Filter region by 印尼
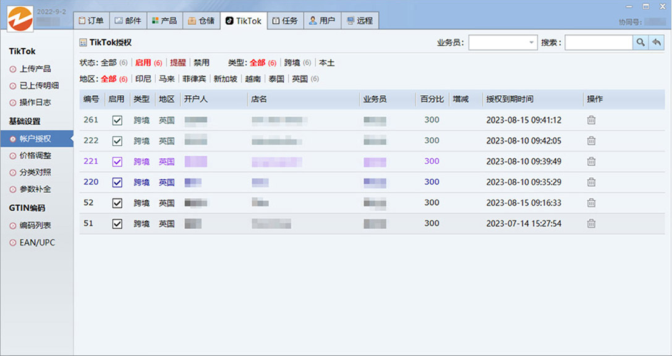Image resolution: width=672 pixels, height=356 pixels. point(143,79)
